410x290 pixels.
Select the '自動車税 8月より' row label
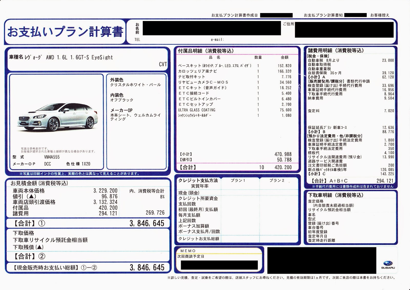(323, 60)
